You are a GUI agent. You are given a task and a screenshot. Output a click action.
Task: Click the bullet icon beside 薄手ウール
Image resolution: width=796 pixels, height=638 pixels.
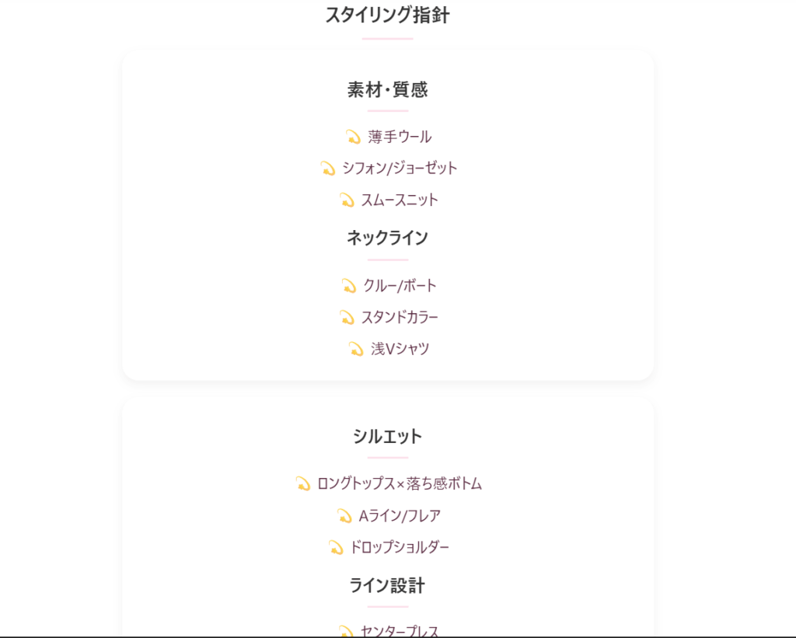353,138
